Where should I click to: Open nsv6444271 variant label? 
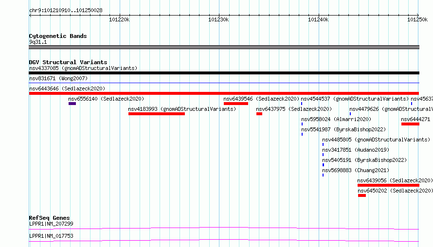pyautogui.click(x=415, y=119)
